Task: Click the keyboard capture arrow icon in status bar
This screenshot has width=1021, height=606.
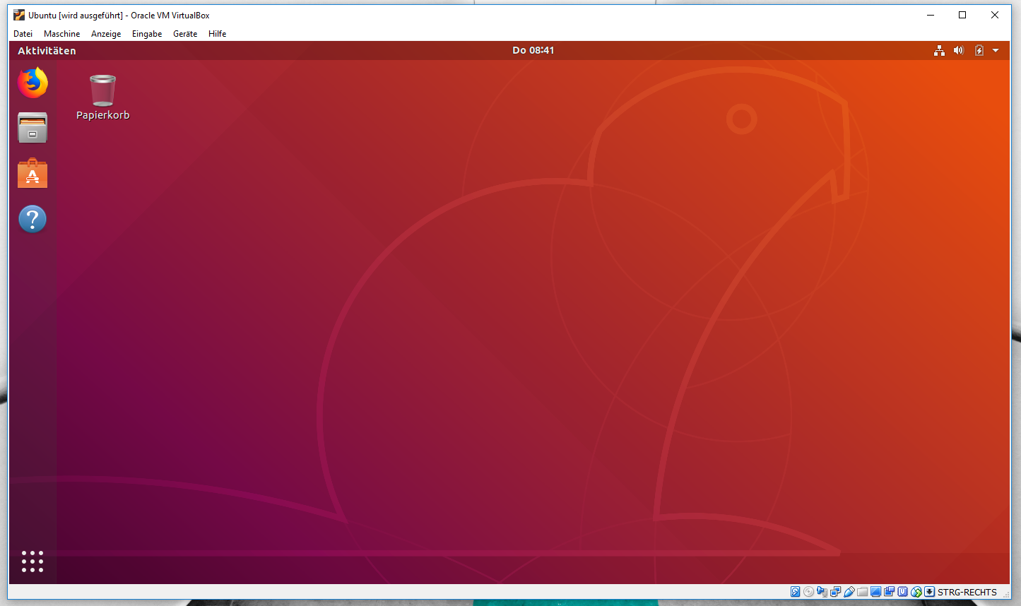Action: pos(930,592)
